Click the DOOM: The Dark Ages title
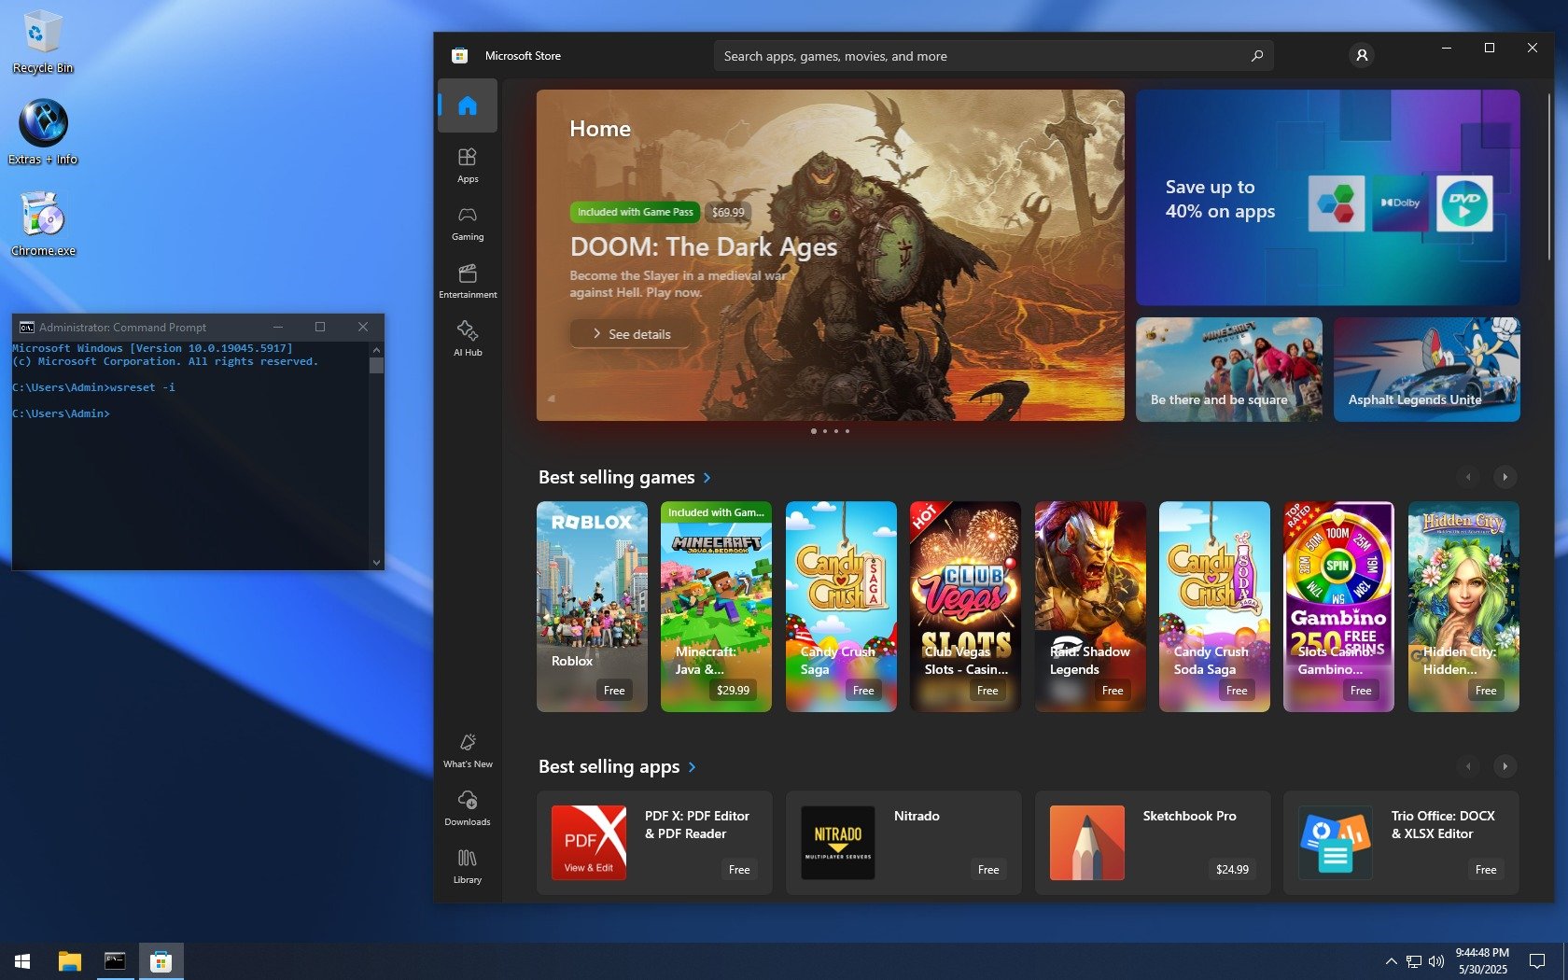 (704, 247)
